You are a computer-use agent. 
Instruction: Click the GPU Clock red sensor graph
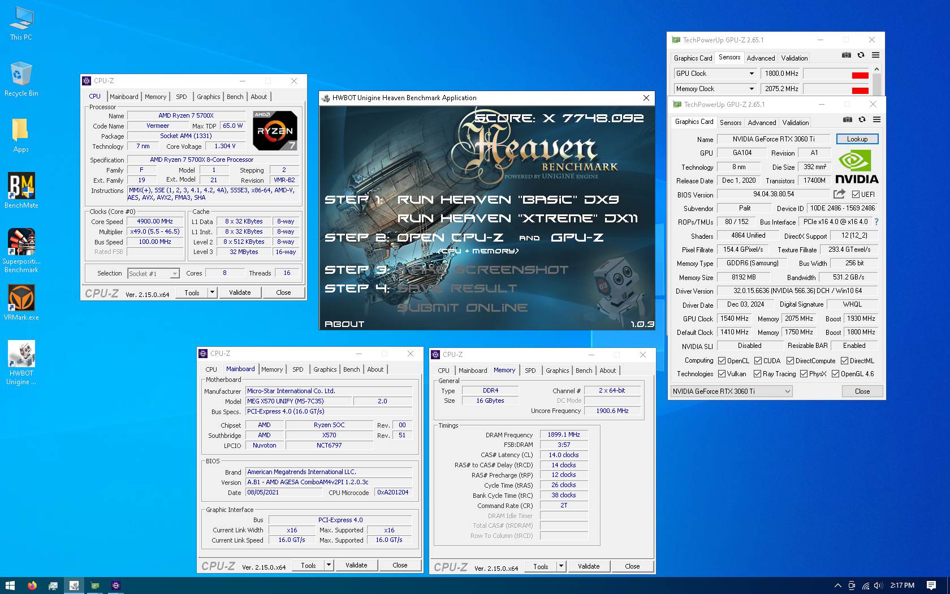tap(836, 74)
